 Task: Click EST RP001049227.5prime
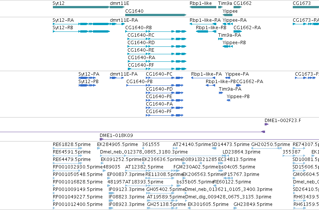[x=54, y=201]
